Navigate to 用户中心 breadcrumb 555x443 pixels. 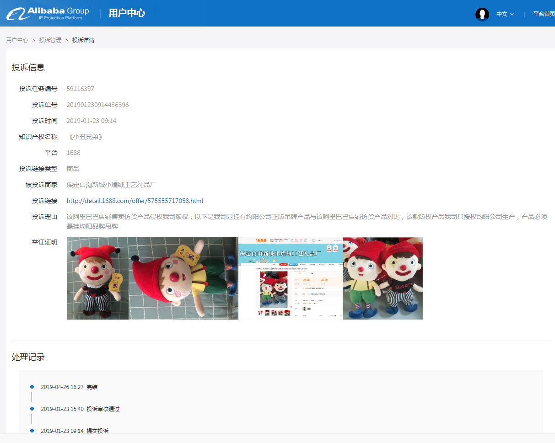tap(17, 40)
